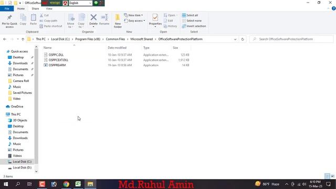This screenshot has width=336, height=189.
Task: Click Select none
Action: pyautogui.click(x=192, y=21)
